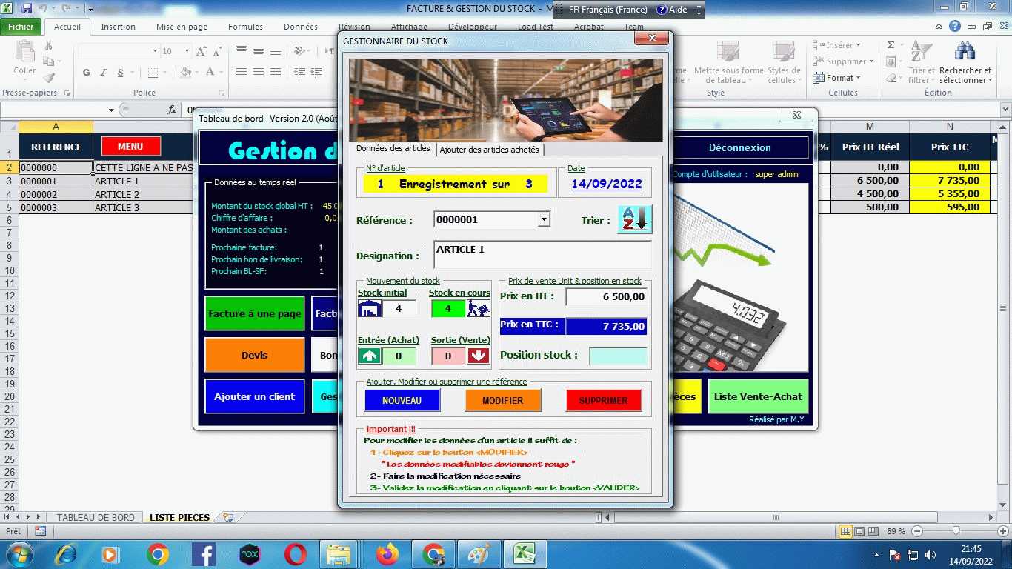Image resolution: width=1012 pixels, height=569 pixels.
Task: Click the Devis button on dashboard
Action: pos(255,355)
